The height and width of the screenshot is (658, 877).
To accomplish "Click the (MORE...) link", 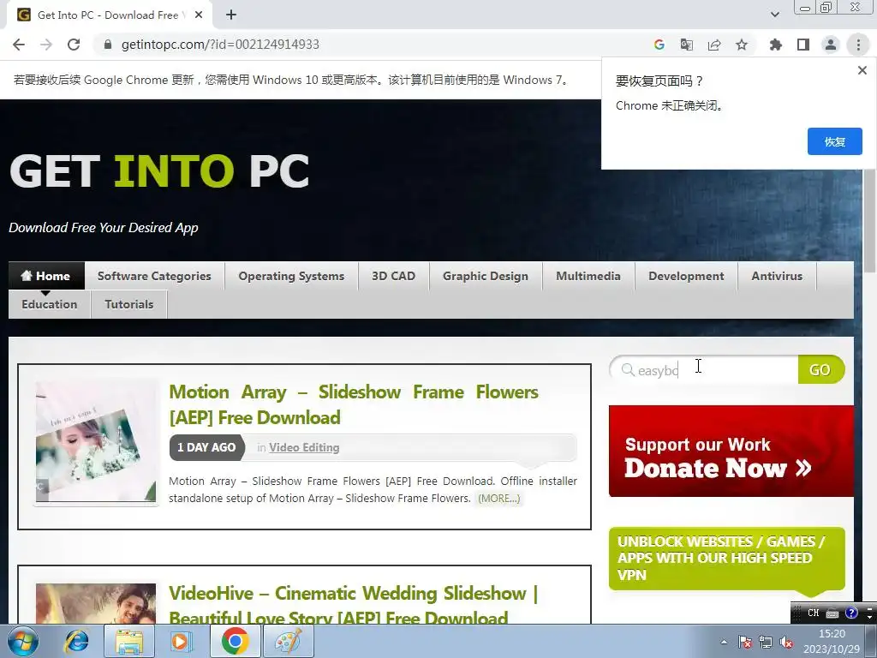I will [x=499, y=499].
